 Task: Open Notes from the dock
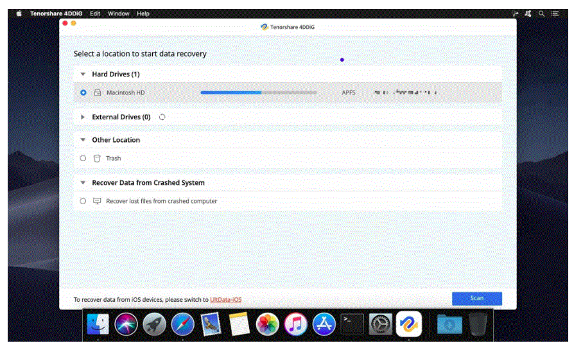point(239,324)
